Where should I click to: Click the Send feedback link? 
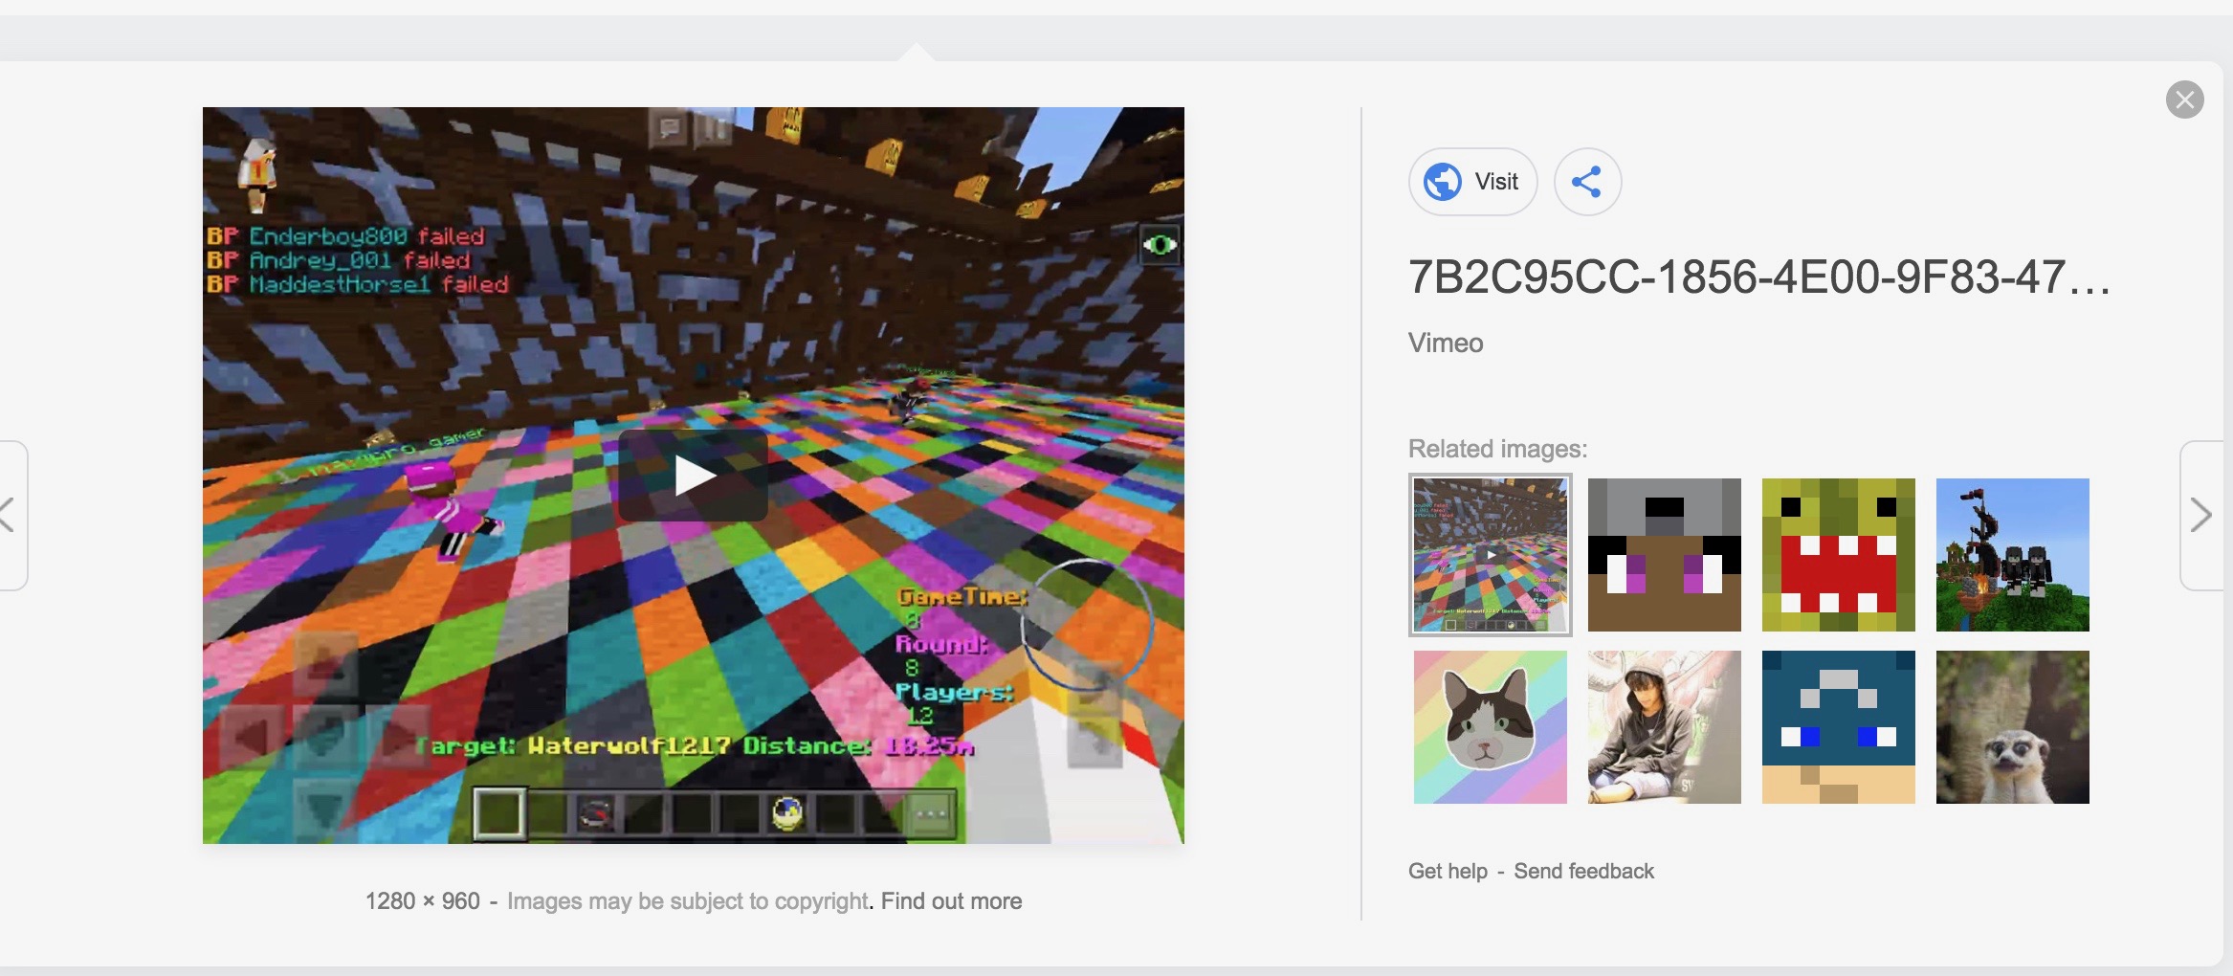click(x=1583, y=871)
